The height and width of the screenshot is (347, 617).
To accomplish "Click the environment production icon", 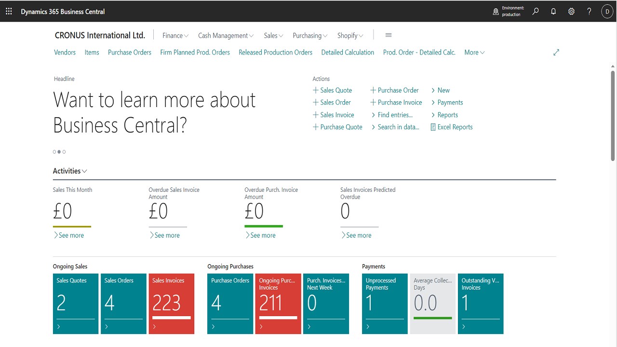I will click(x=496, y=12).
